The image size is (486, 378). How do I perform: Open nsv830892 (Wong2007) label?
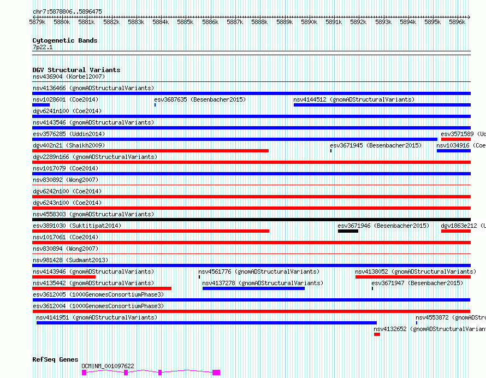66,180
